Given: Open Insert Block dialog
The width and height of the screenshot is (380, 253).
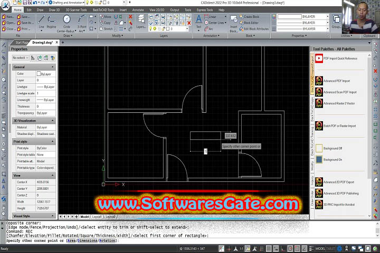Looking at the screenshot, I should [234, 23].
